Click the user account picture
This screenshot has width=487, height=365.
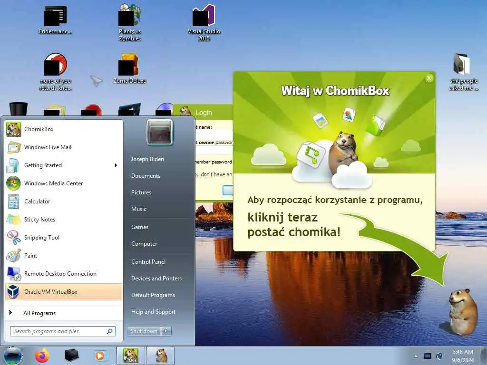point(160,132)
